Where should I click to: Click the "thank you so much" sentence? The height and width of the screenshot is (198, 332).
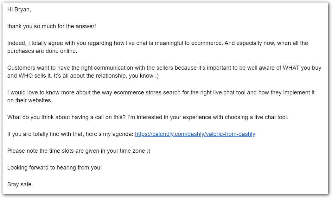pyautogui.click(x=51, y=26)
